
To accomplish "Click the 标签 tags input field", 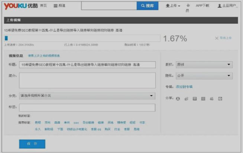I will click(87, 108).
